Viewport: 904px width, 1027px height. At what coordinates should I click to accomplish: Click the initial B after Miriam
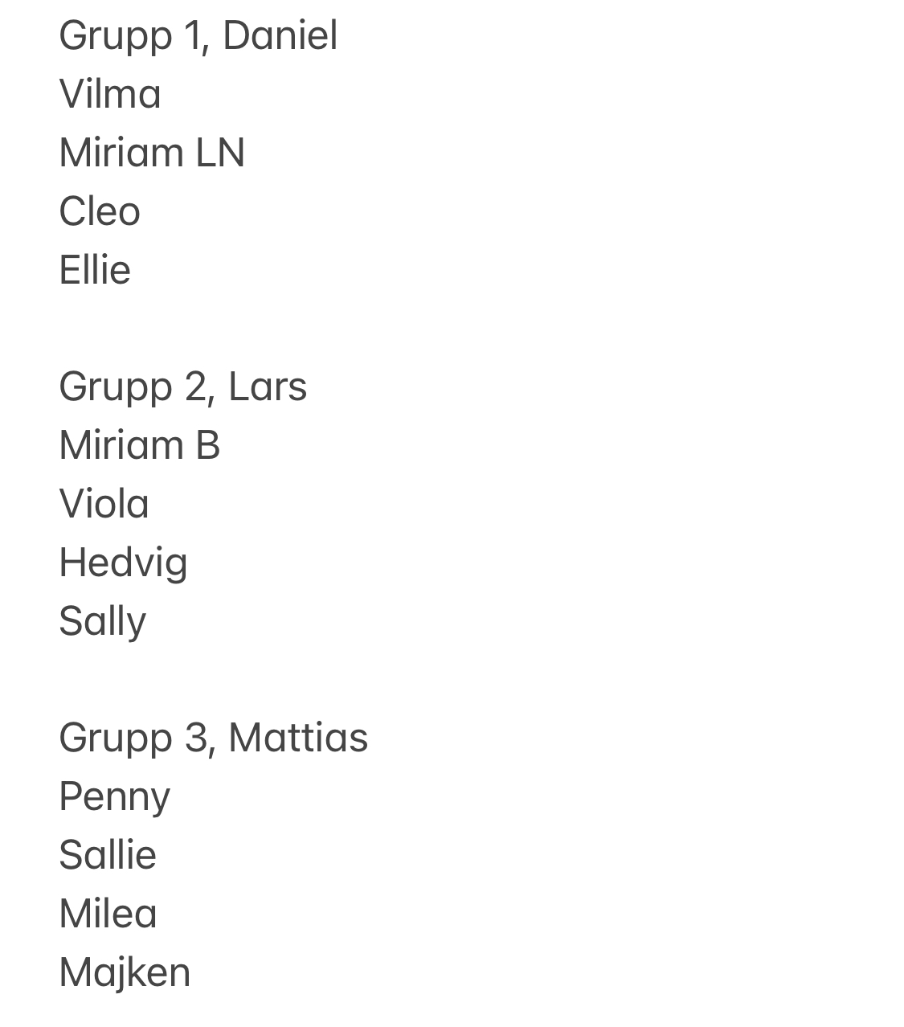[207, 445]
